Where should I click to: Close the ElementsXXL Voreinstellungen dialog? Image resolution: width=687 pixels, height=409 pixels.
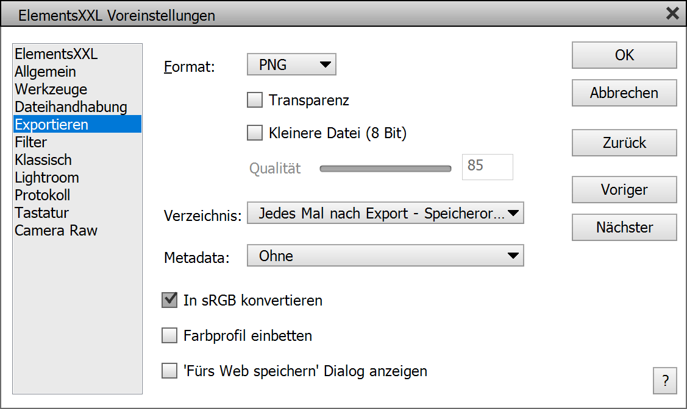[672, 14]
